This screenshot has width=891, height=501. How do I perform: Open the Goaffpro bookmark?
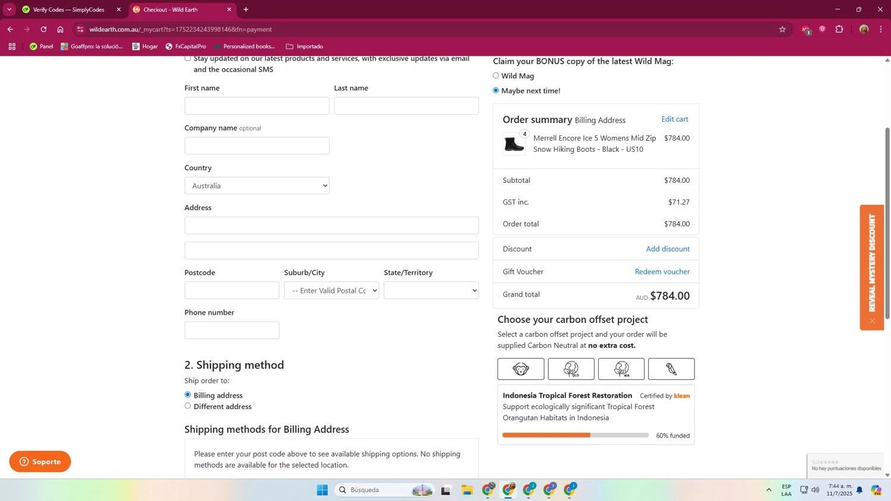click(91, 46)
